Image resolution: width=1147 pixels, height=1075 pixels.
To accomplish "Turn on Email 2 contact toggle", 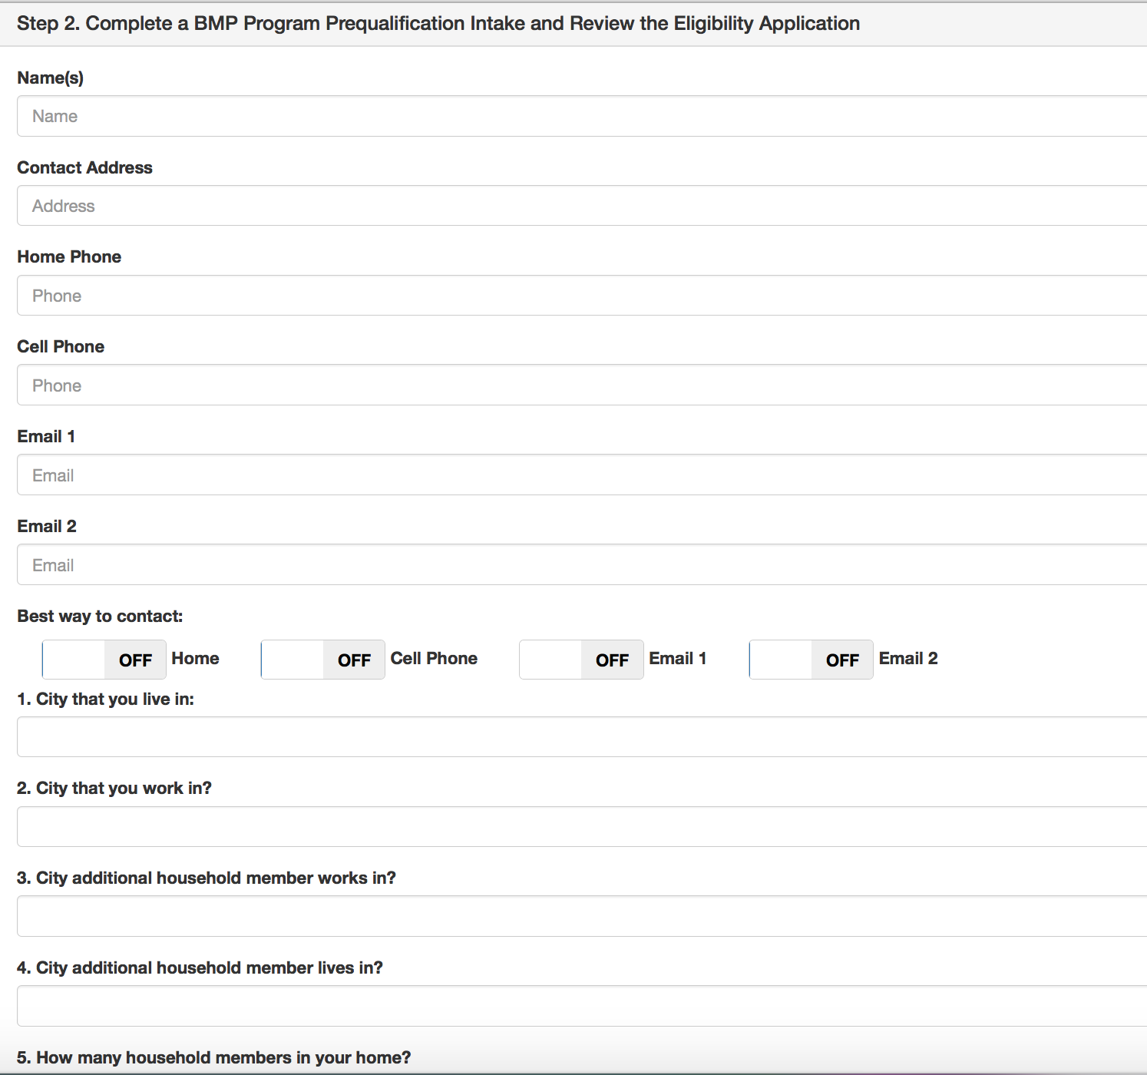I will 811,660.
